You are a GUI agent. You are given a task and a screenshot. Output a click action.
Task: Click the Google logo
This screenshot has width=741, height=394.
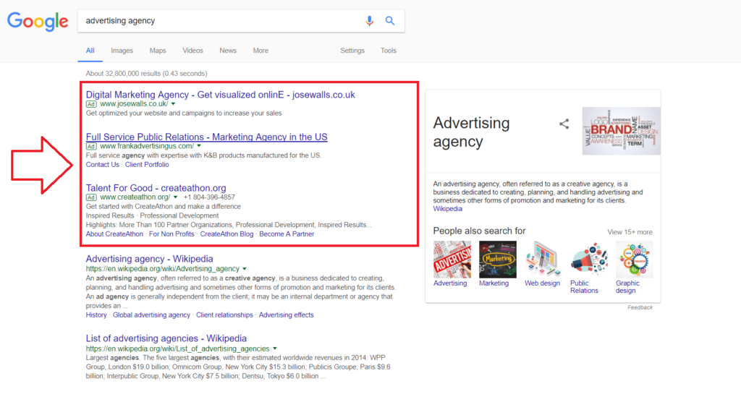point(38,21)
